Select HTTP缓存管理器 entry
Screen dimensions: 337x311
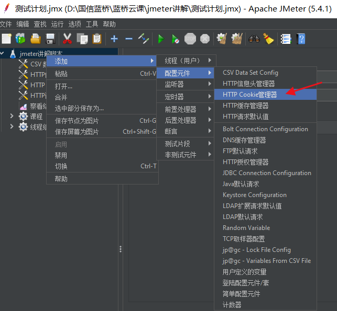265,106
